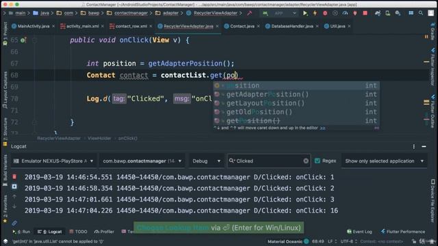Click the scroll-to-end logcat icon
Image resolution: width=438 pixels, height=246 pixels.
tap(14, 187)
